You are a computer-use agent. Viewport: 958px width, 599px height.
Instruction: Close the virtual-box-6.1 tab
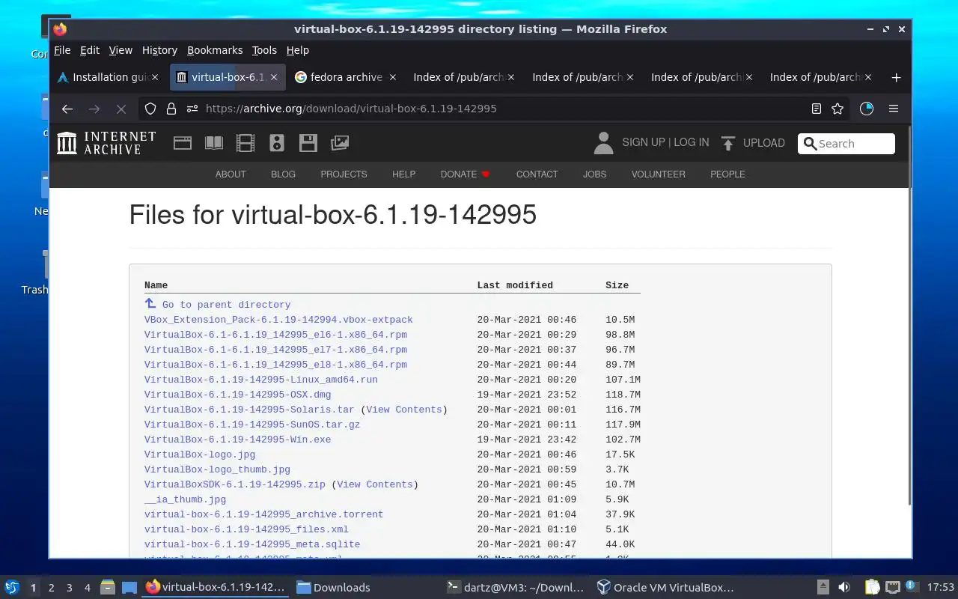pos(274,77)
